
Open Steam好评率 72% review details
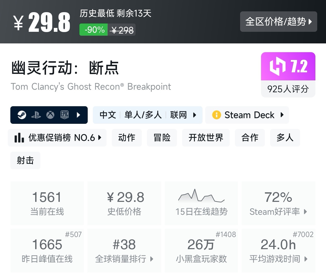click(x=278, y=203)
